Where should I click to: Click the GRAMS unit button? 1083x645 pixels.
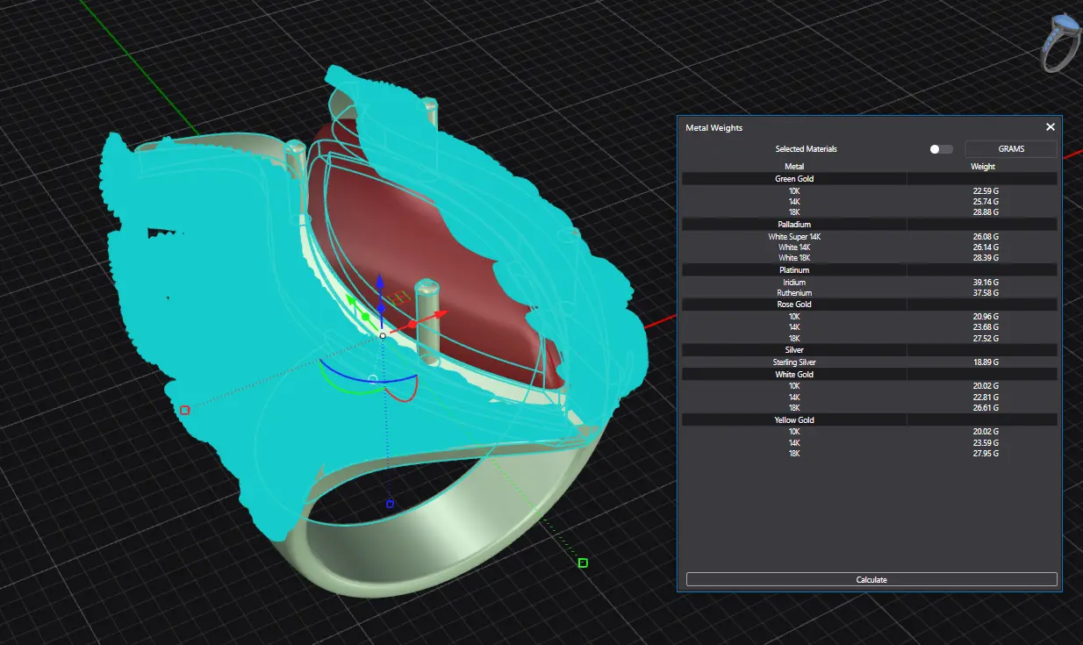click(1011, 149)
